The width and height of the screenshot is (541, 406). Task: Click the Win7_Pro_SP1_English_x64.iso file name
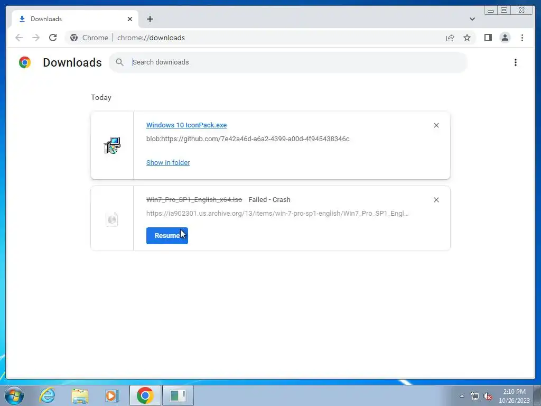coord(194,199)
